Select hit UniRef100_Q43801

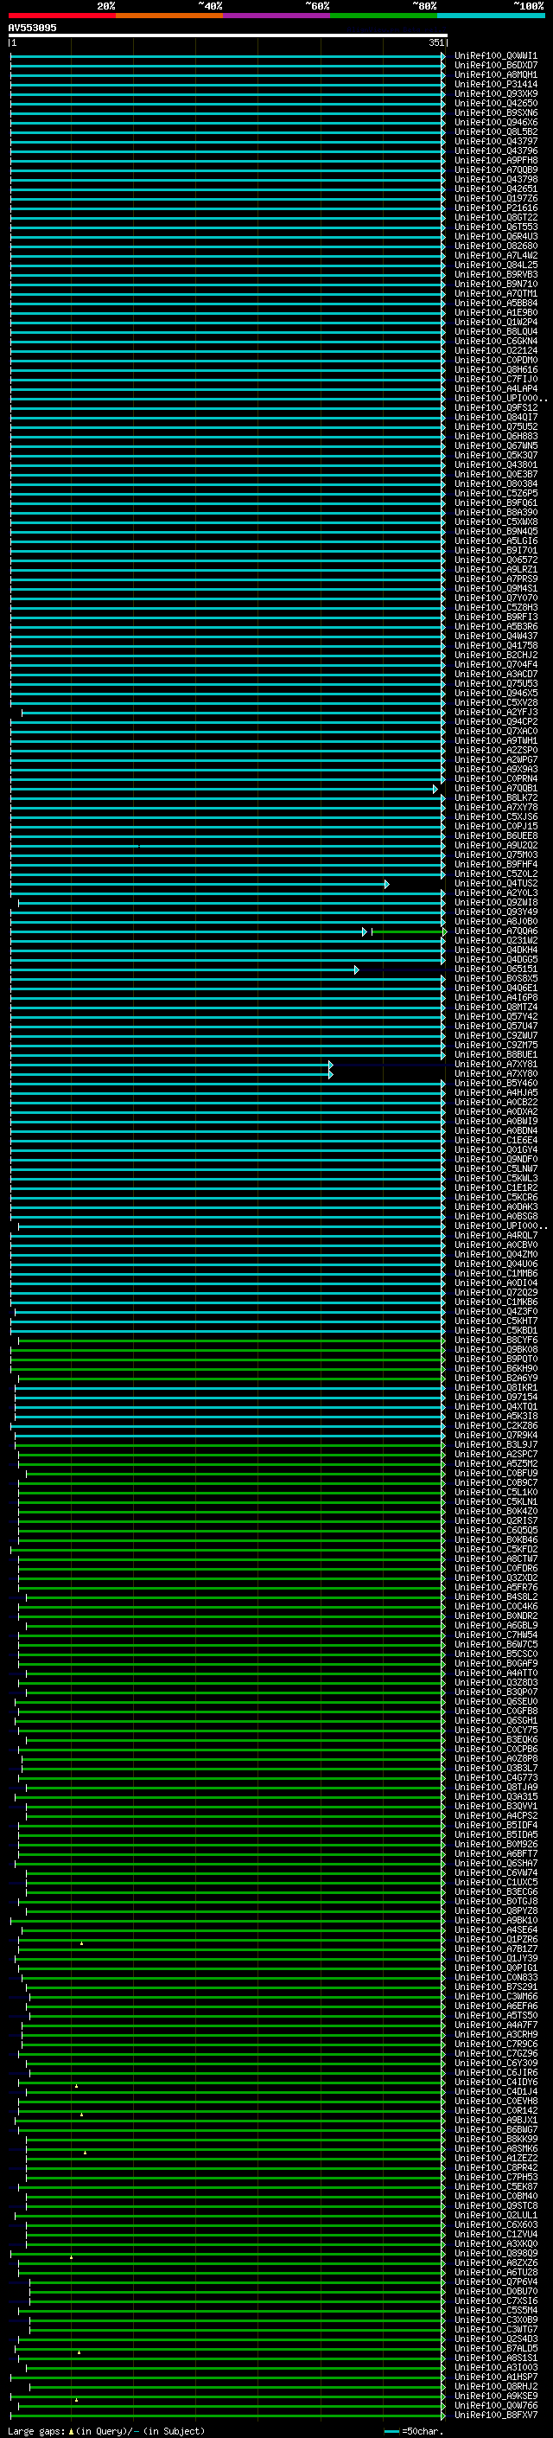click(495, 464)
